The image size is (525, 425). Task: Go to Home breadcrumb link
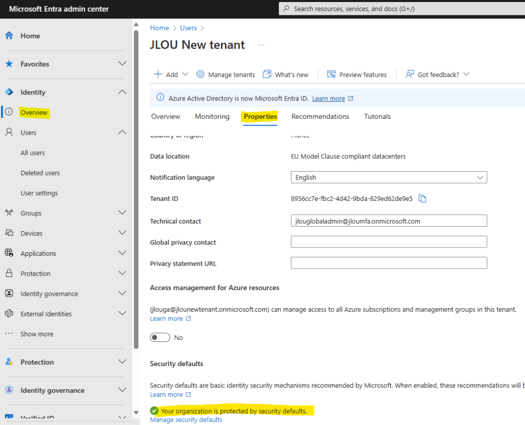pyautogui.click(x=159, y=28)
